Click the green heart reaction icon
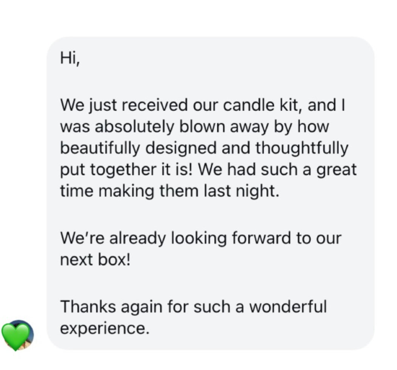Screen dimensions: 397x370 pos(15,336)
